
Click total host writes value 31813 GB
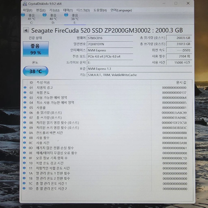(179, 44)
